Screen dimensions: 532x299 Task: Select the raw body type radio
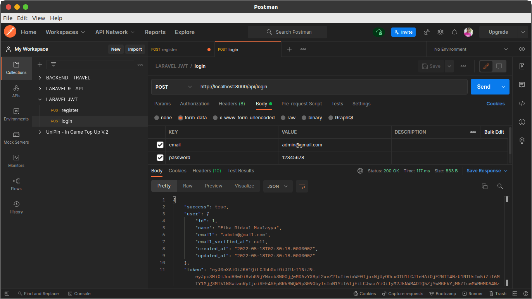coord(283,118)
